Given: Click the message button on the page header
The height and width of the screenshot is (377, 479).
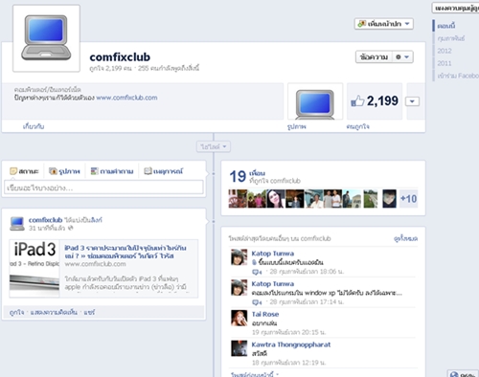Looking at the screenshot, I should (x=374, y=57).
